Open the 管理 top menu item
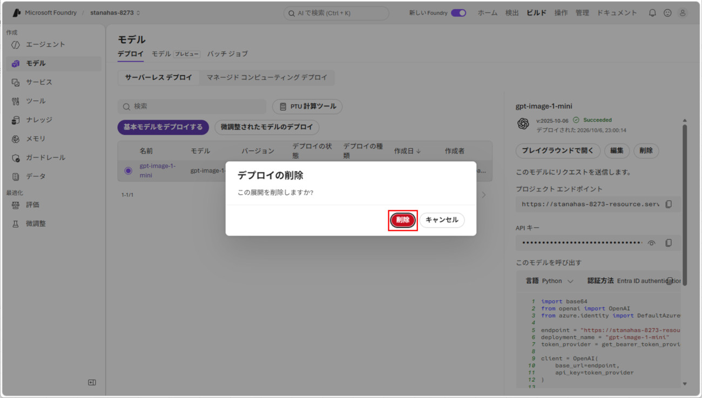702x398 pixels. pyautogui.click(x=582, y=13)
